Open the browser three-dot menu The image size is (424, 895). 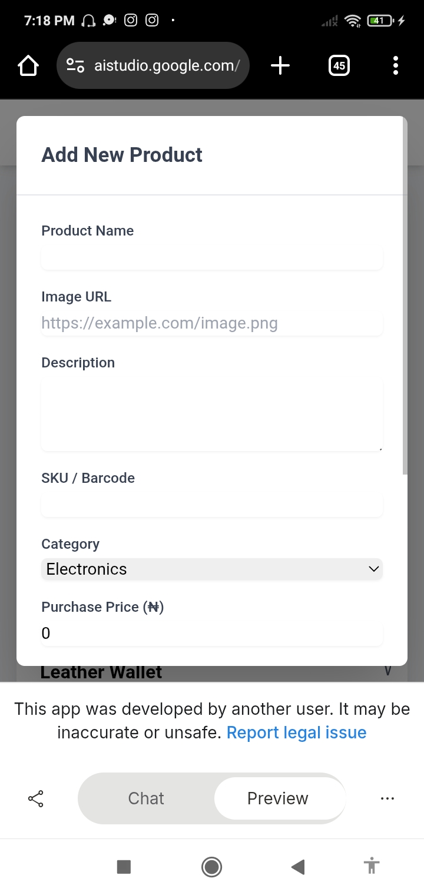click(x=395, y=66)
